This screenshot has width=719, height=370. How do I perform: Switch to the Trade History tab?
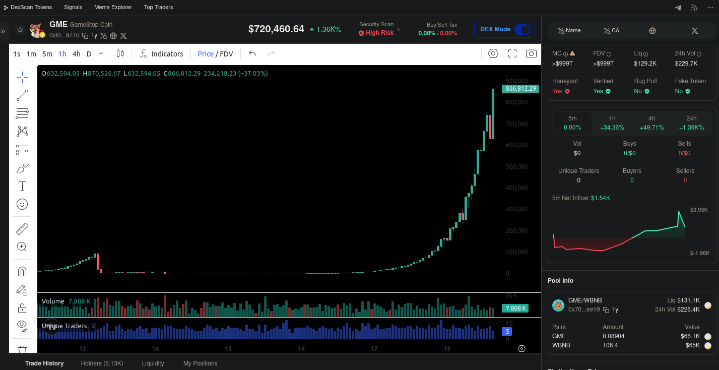[x=44, y=363]
